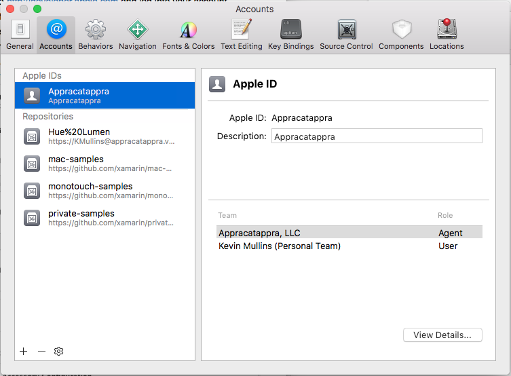Open Text Editing preferences
Screen dimensions: 511x376
[x=241, y=34]
